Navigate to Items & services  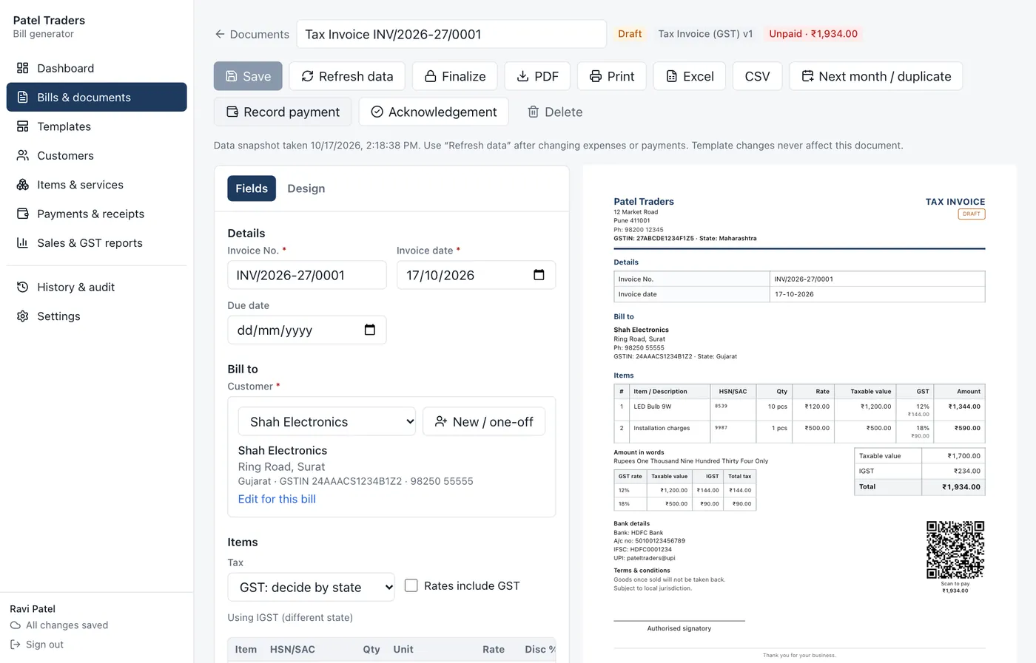pyautogui.click(x=96, y=185)
